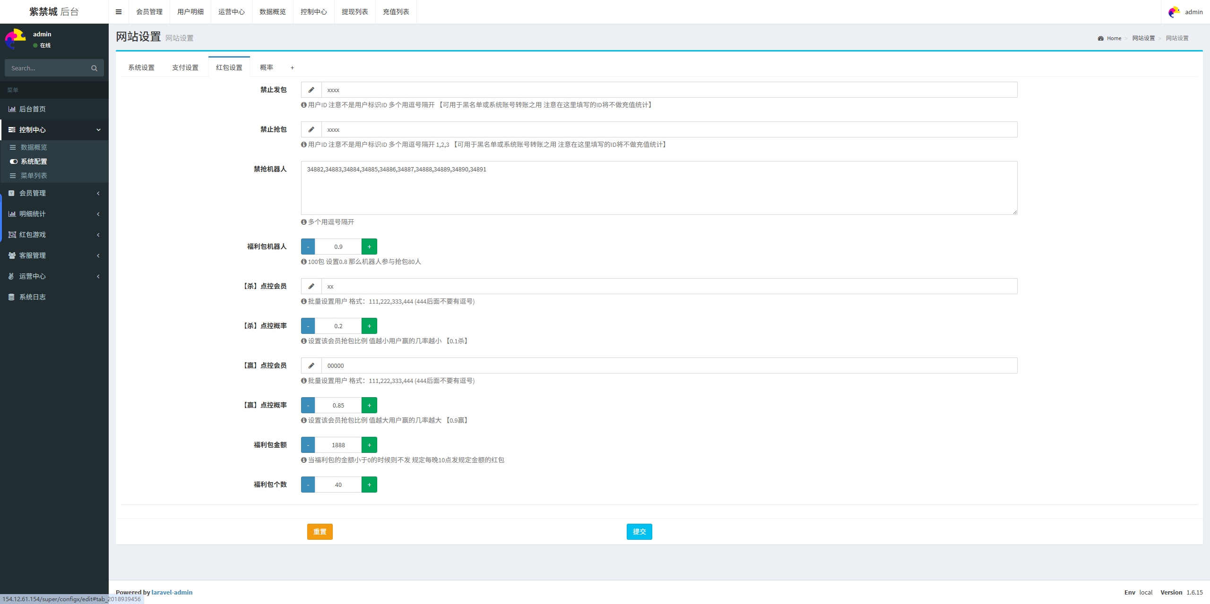Increase 福利包个数 with plus button
This screenshot has height=604, width=1210.
click(x=369, y=485)
